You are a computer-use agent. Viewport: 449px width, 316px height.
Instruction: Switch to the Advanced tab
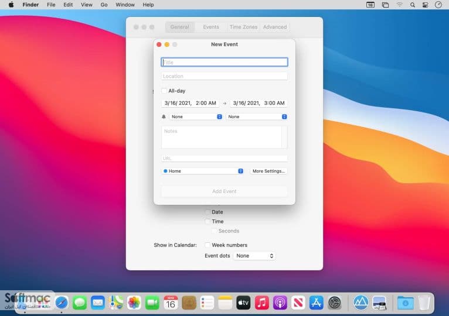tap(275, 27)
